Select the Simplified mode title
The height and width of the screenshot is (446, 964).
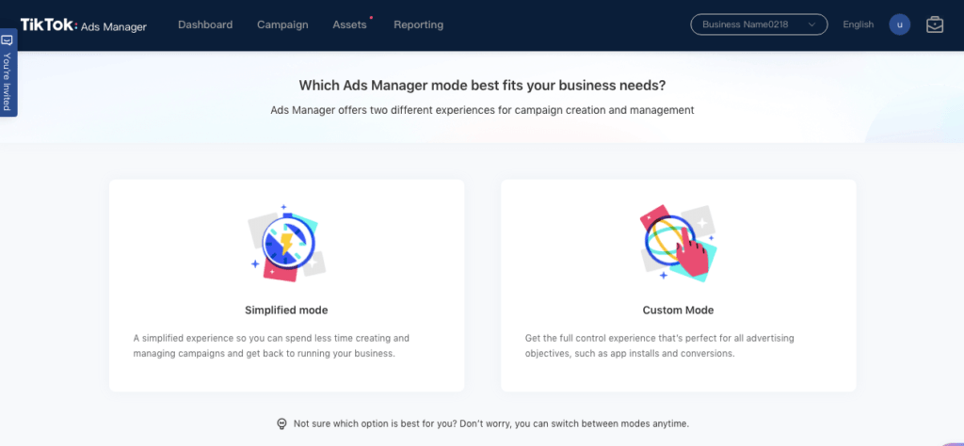(x=286, y=311)
